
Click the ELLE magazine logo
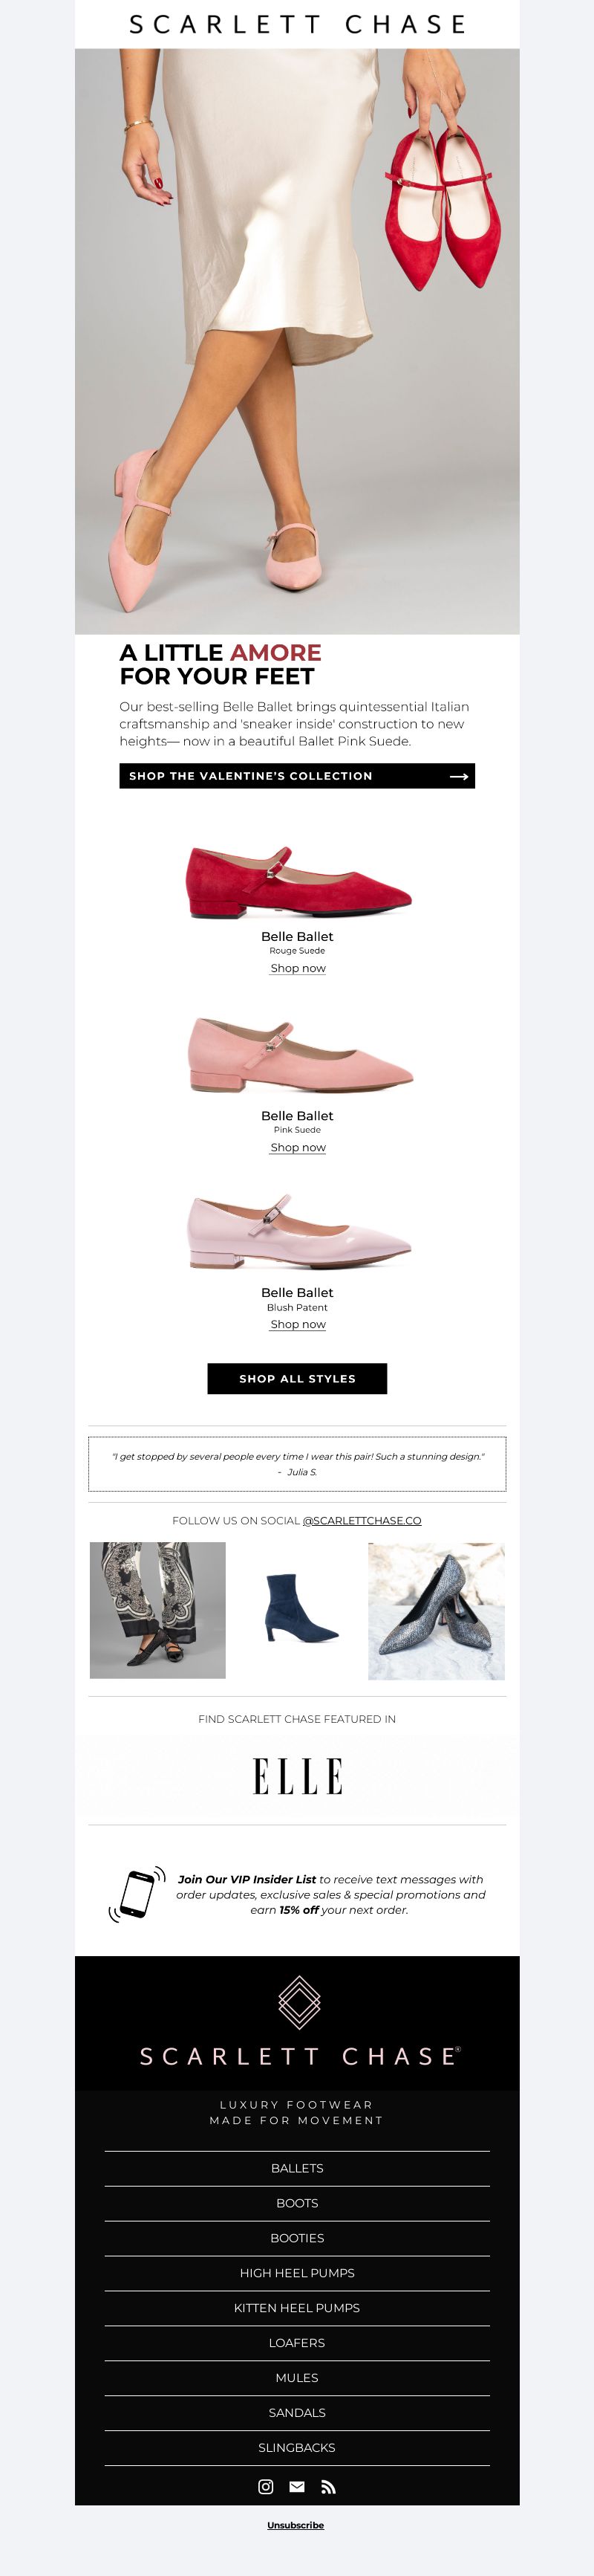click(298, 1775)
